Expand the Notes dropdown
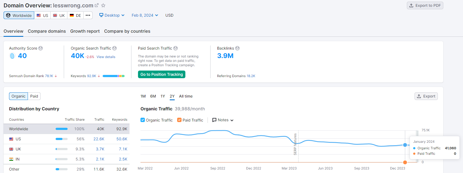 (x=223, y=120)
